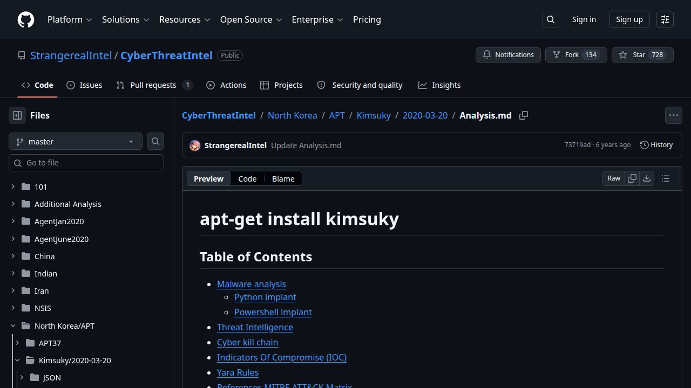Open commit 73719ad link

[578, 145]
